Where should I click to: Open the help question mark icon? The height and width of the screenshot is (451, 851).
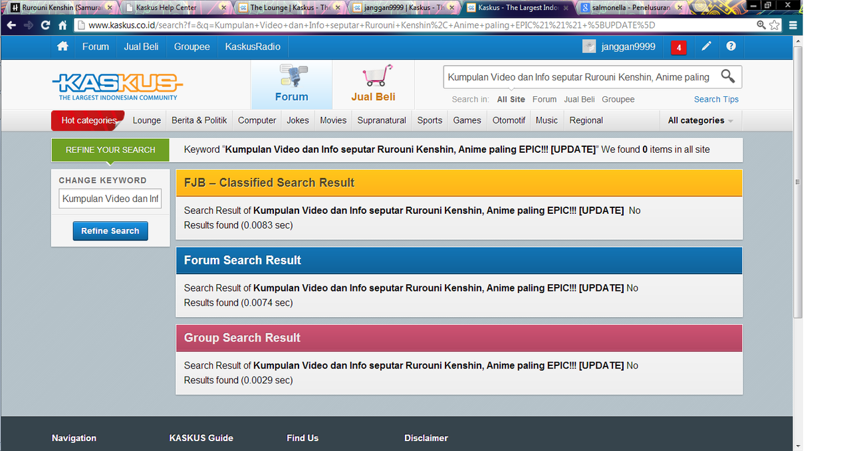(x=731, y=46)
